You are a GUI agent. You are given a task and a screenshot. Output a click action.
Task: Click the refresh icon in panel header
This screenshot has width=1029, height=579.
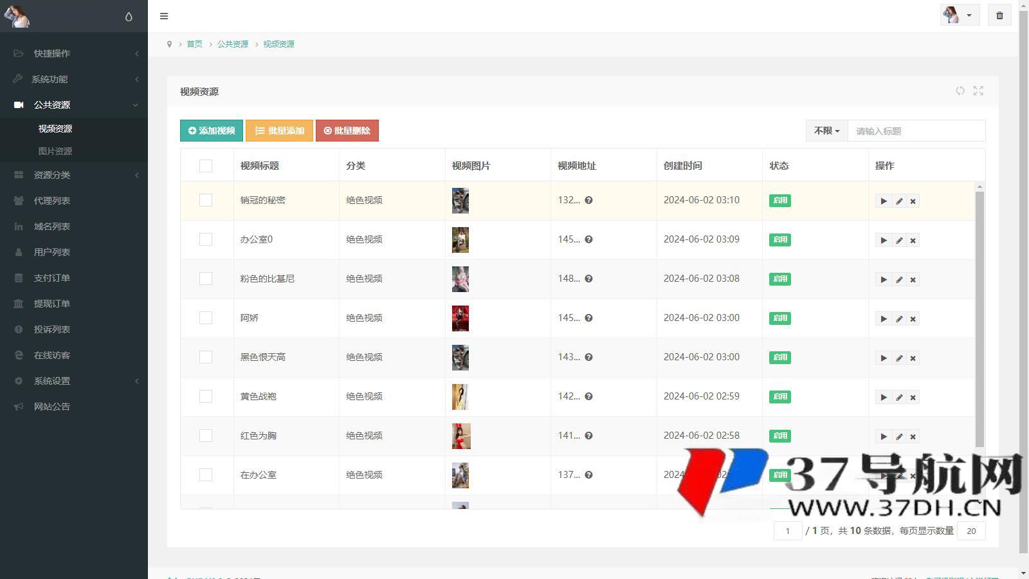pyautogui.click(x=960, y=91)
